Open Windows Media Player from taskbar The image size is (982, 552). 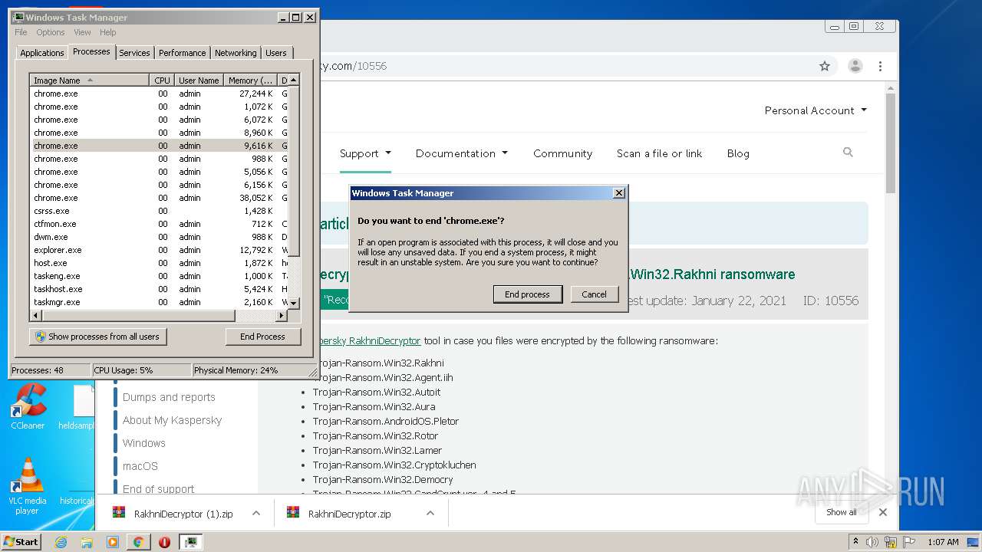(x=113, y=542)
